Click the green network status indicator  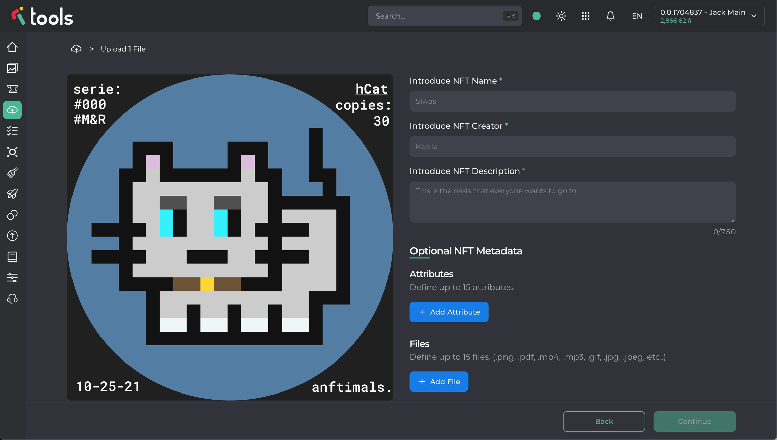[x=536, y=16]
